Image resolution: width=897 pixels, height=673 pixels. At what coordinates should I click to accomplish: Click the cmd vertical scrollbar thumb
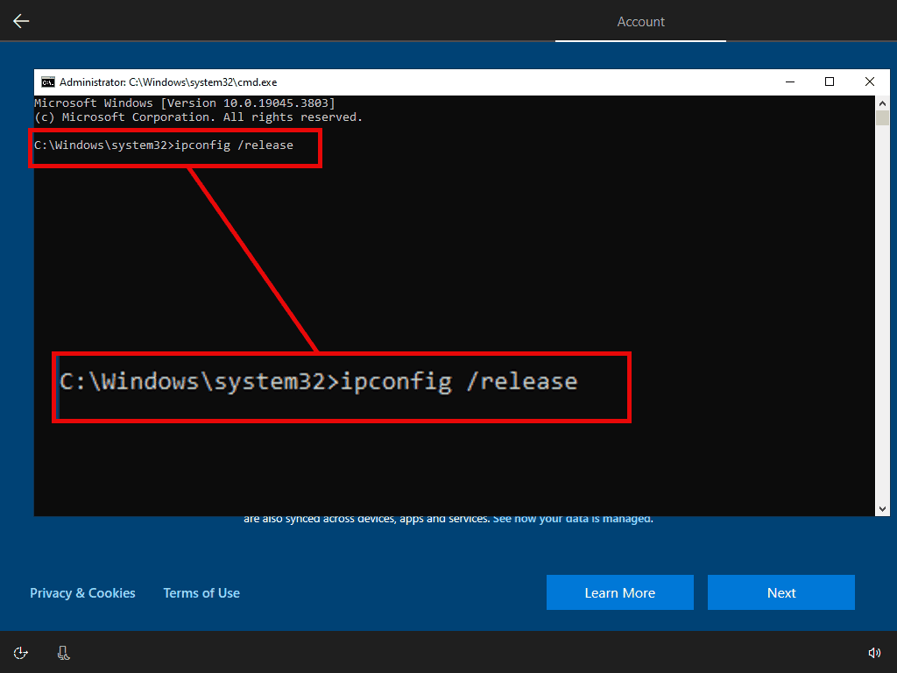click(882, 118)
